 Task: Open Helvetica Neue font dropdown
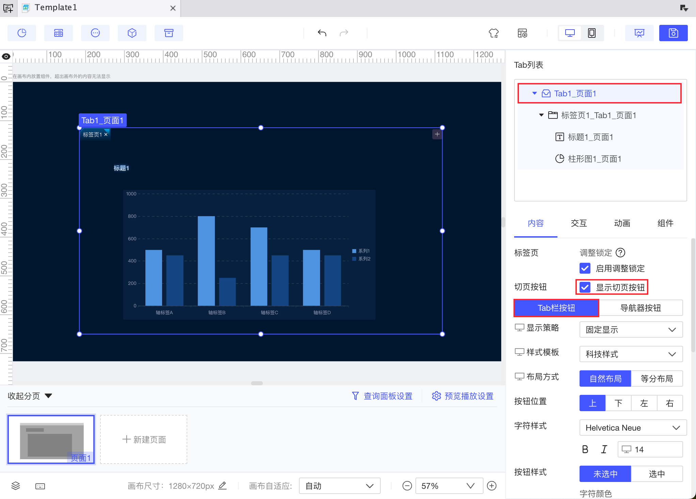(x=633, y=428)
